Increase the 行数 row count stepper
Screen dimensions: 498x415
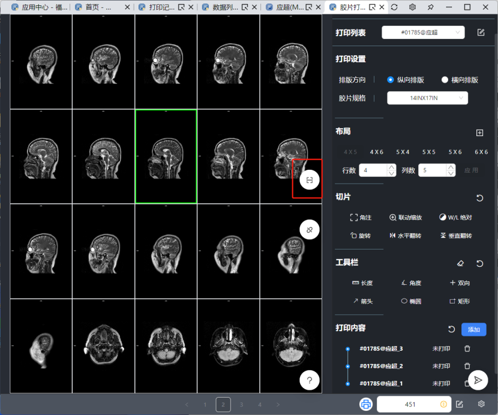(391, 167)
